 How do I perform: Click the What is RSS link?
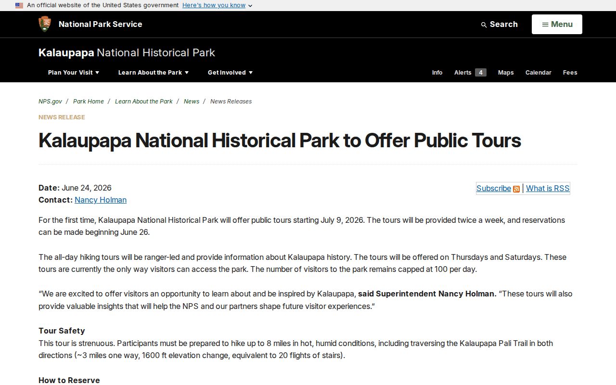pos(548,188)
